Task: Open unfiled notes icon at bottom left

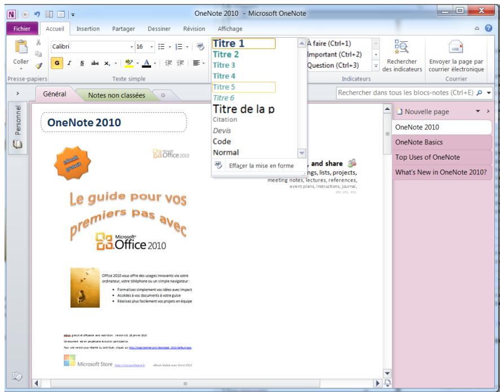Action: click(x=17, y=376)
